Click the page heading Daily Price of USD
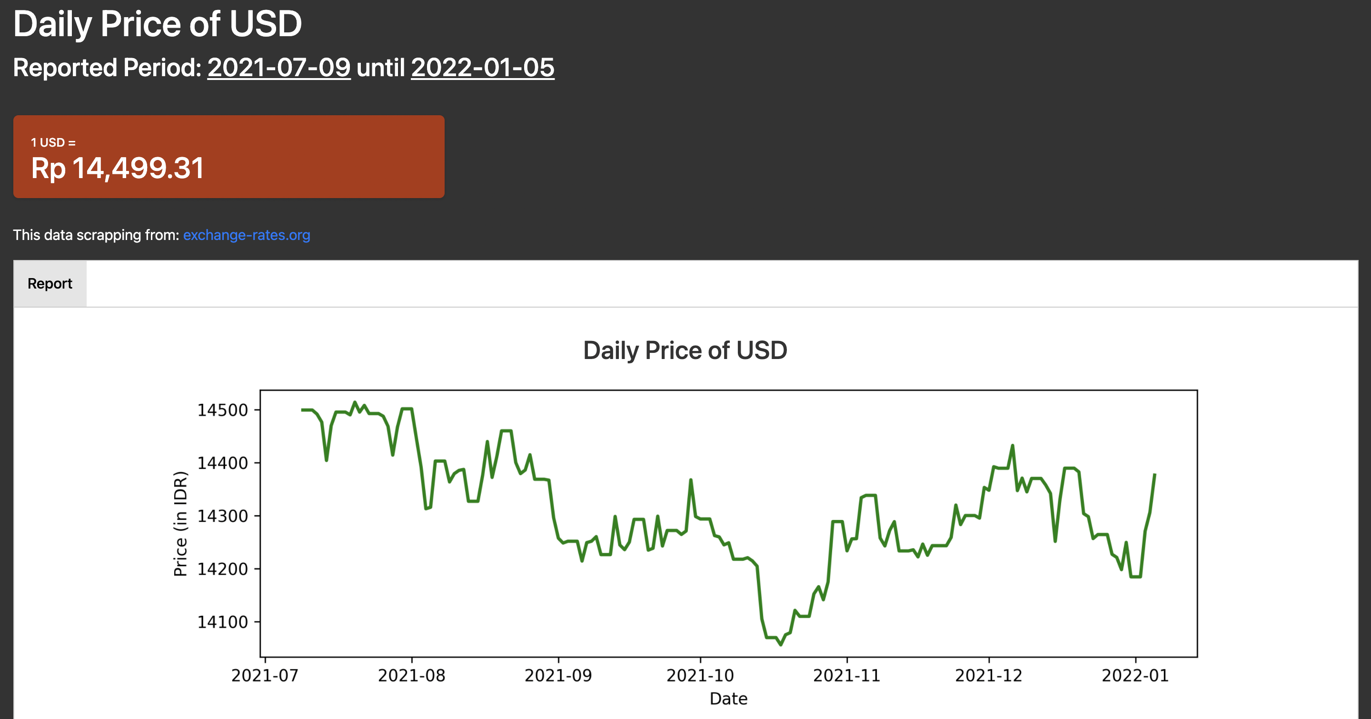The image size is (1371, 719). 158,24
